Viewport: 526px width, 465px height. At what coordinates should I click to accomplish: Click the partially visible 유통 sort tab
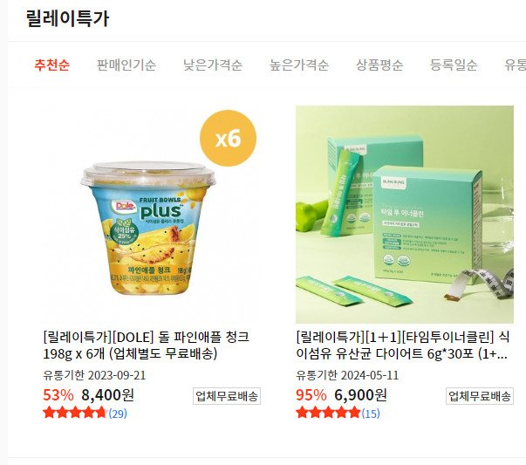coord(515,65)
